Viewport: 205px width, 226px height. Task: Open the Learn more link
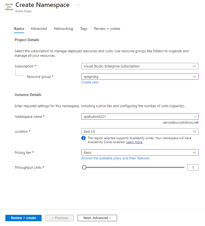click(x=134, y=142)
